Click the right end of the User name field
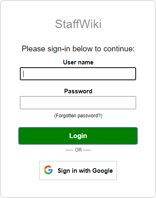The image size is (156, 198). coord(133,74)
